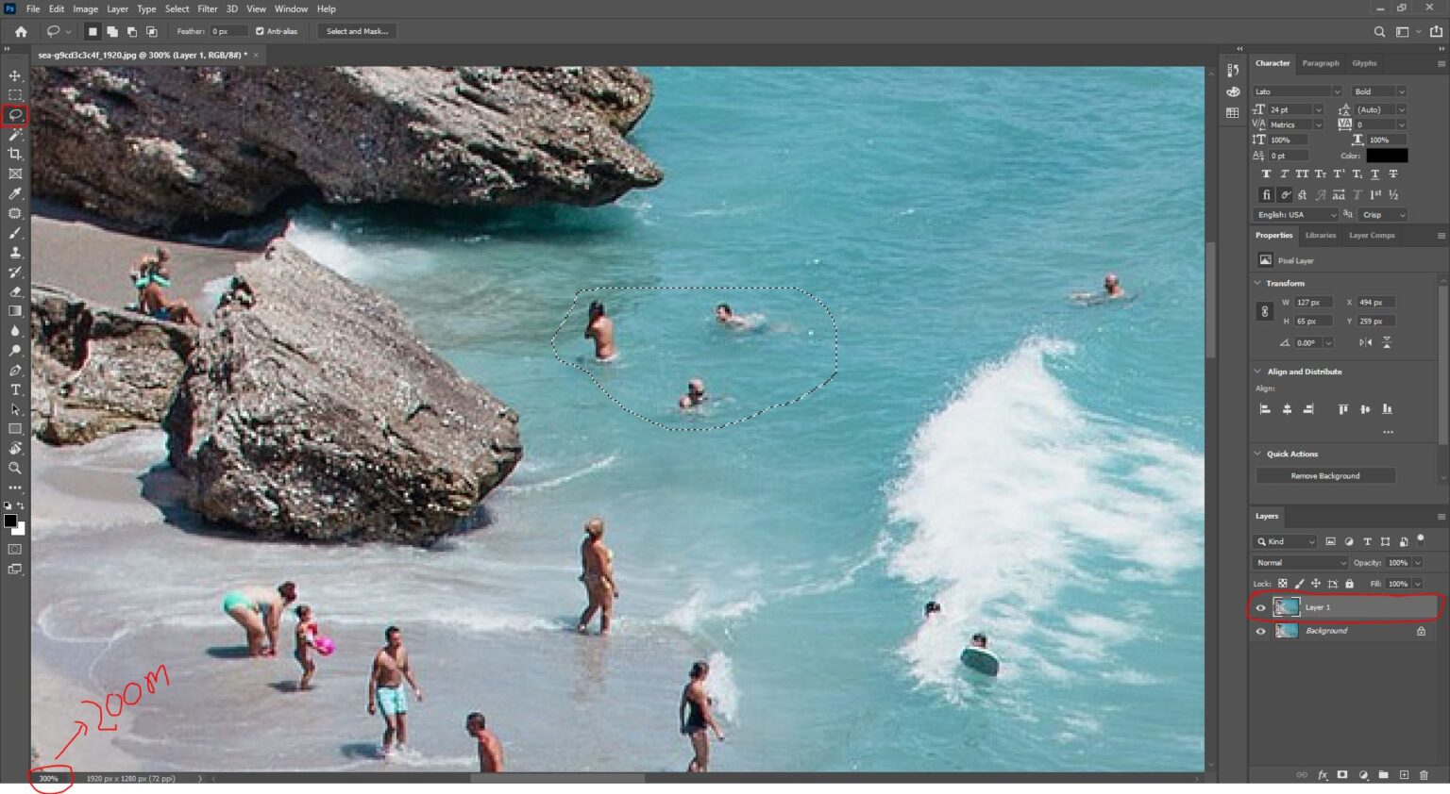Toggle the Anti-alias checkbox
The height and width of the screenshot is (794, 1450).
pyautogui.click(x=260, y=31)
